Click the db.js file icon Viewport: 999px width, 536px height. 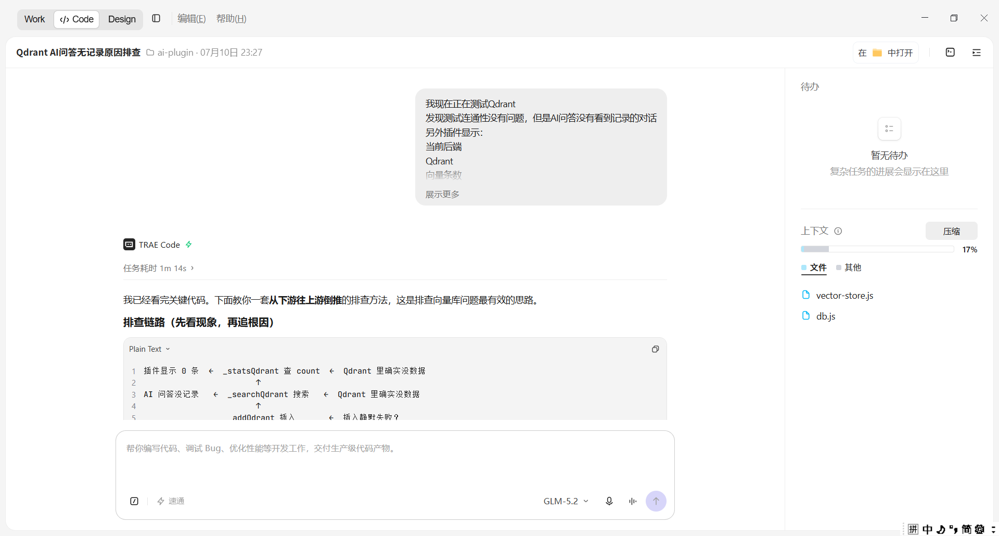[806, 316]
